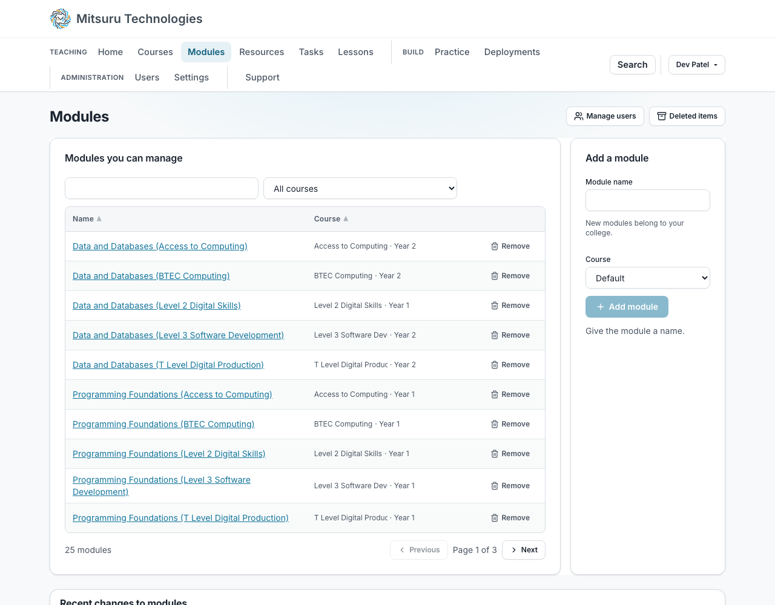Click trash icon for Data and Databases (BTEC Computing)

click(495, 276)
